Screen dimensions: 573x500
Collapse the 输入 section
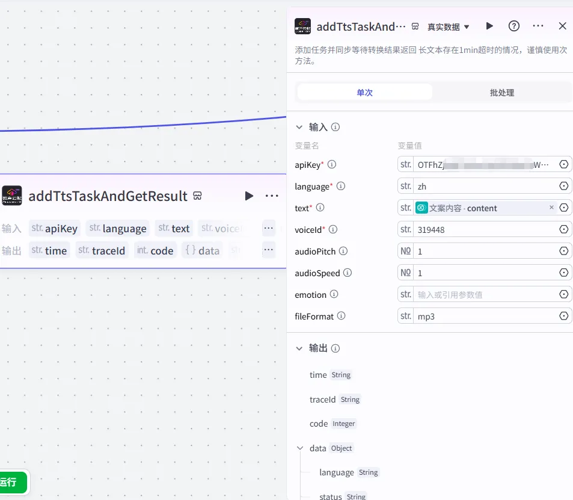(x=299, y=128)
